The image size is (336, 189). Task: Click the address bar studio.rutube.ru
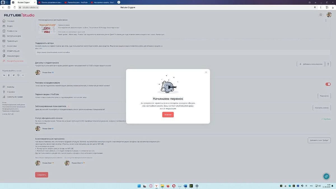(30, 7)
